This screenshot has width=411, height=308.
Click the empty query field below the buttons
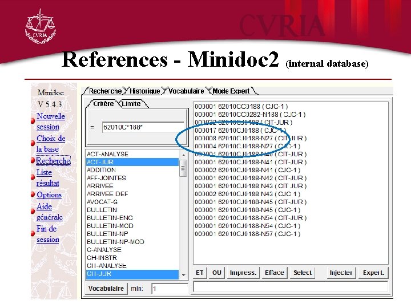pos(291,286)
